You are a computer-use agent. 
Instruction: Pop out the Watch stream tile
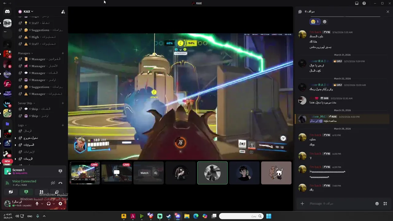point(156,173)
